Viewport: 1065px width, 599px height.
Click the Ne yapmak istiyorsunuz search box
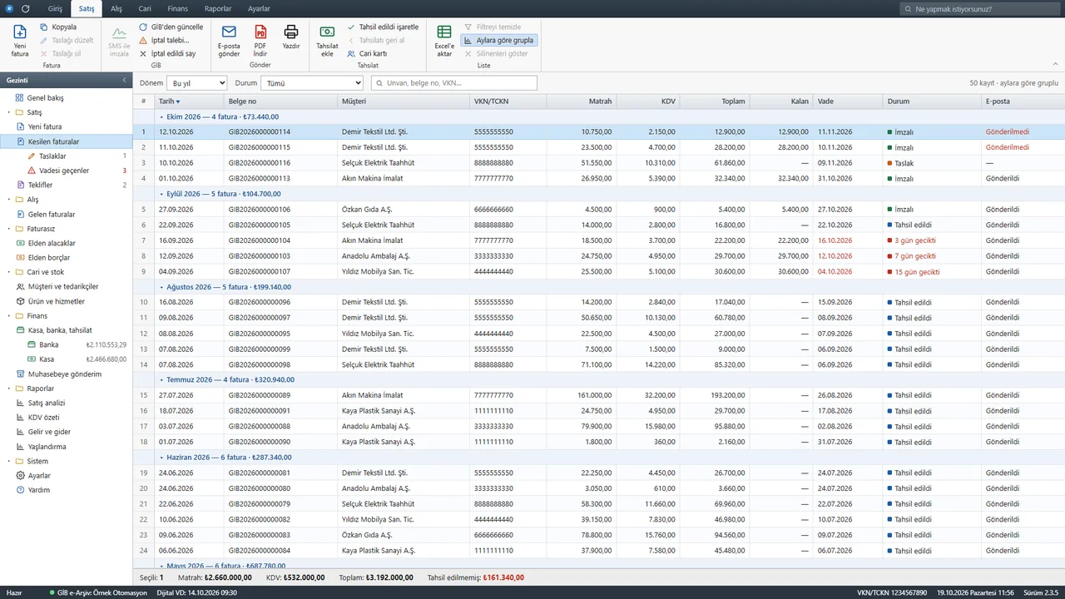[980, 9]
